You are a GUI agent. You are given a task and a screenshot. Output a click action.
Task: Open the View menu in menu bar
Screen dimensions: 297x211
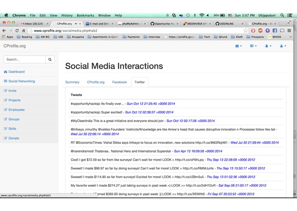point(53,15)
